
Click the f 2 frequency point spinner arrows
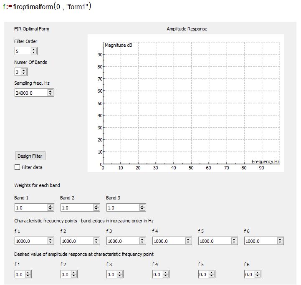click(x=96, y=241)
